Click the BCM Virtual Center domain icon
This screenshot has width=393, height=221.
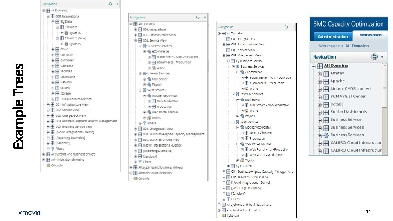(x=326, y=97)
